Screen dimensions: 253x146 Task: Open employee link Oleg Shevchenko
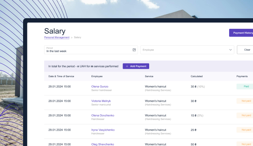click(x=103, y=144)
